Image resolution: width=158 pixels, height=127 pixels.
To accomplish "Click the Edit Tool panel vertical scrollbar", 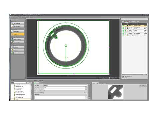I will [x=89, y=92].
